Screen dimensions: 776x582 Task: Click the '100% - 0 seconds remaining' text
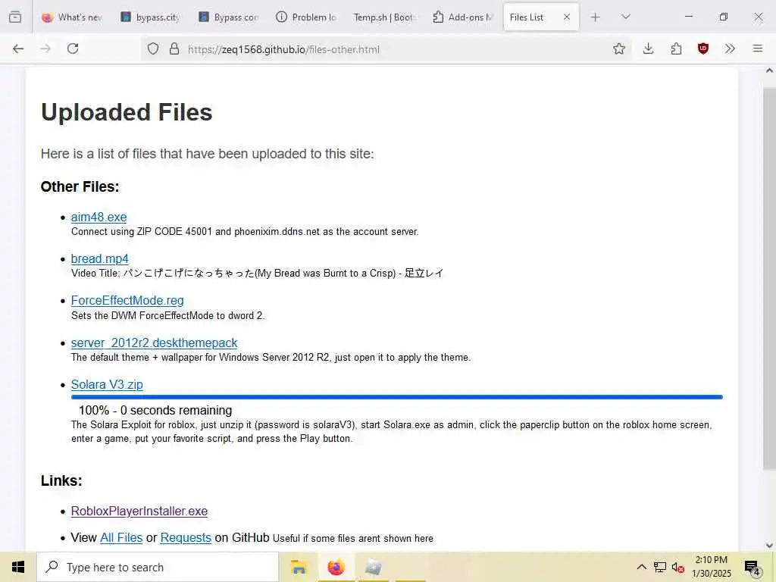pos(155,410)
